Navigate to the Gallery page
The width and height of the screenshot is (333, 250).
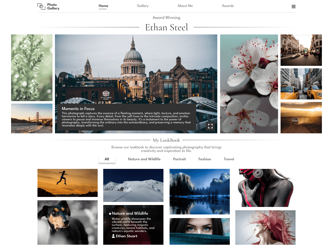coord(143,6)
